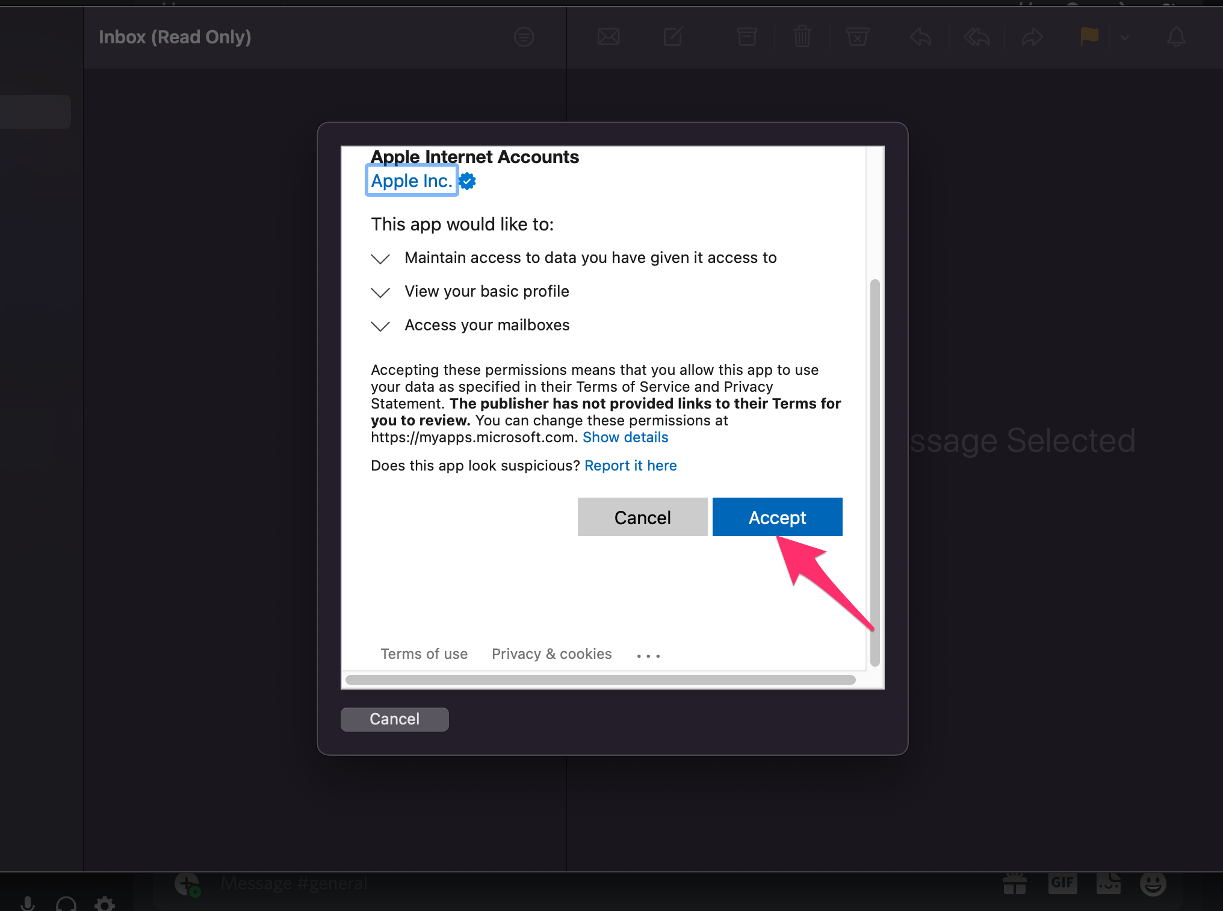Click the Reply arrow icon
The width and height of the screenshot is (1223, 911).
pos(921,38)
